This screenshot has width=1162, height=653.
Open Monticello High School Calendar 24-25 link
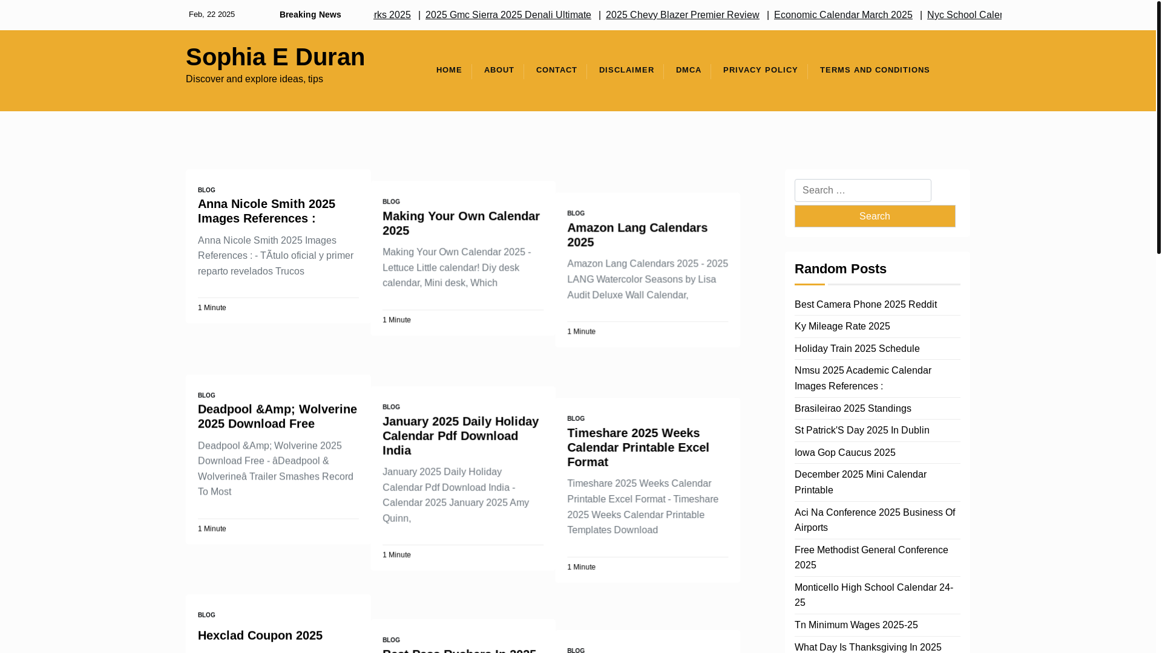(873, 595)
